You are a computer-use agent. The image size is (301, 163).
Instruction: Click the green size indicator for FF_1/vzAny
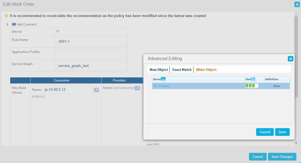tap(251, 86)
